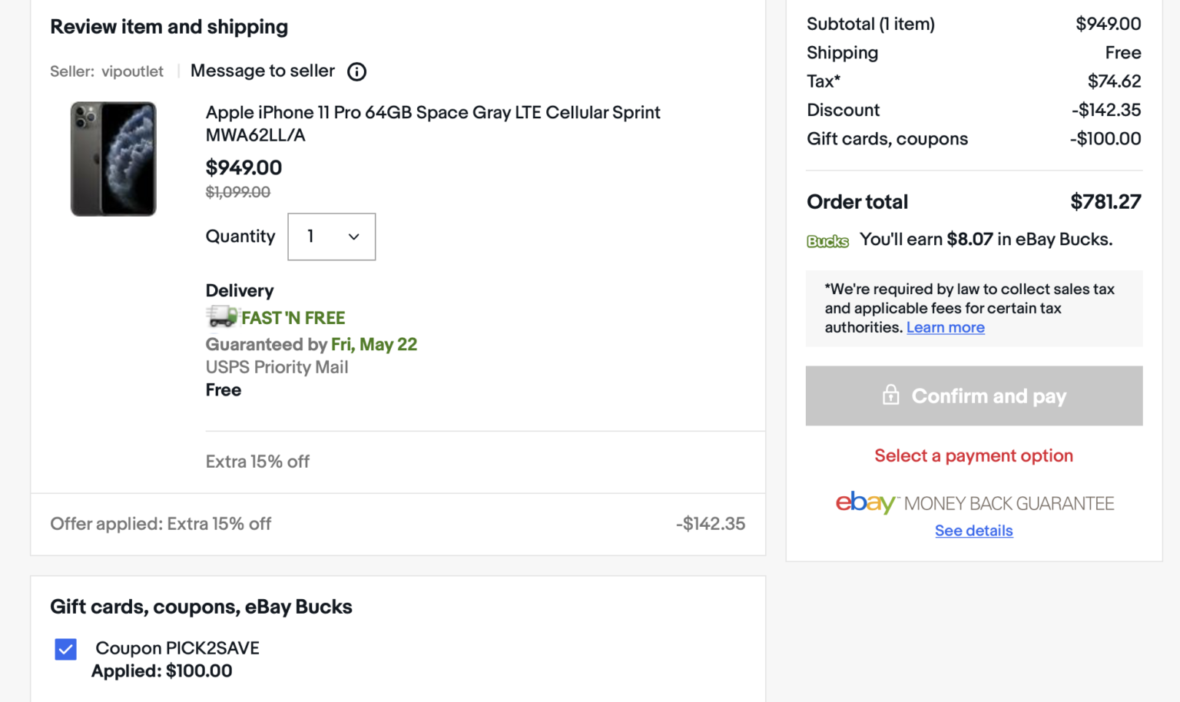Click See details under Money Back Guarantee
The image size is (1180, 702).
coord(973,531)
